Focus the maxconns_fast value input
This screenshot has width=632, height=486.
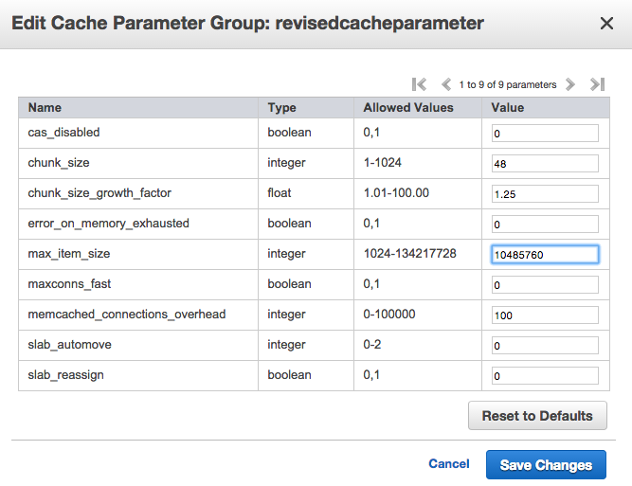click(x=545, y=285)
